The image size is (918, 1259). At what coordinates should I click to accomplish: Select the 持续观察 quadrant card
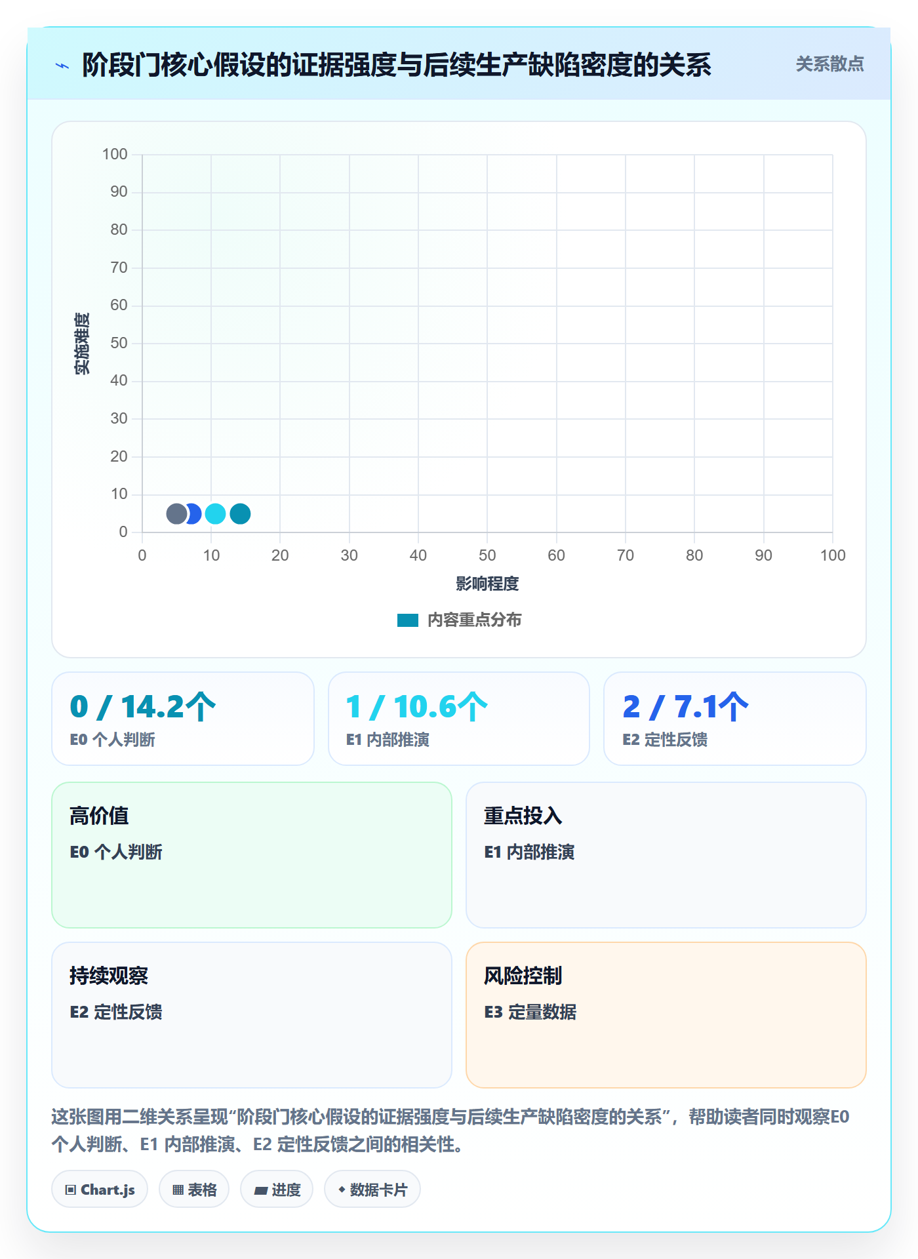[x=252, y=1015]
